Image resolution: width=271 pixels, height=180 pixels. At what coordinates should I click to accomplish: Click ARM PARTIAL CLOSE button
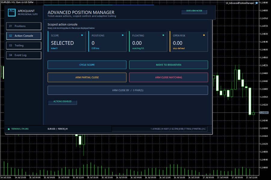pyautogui.click(x=87, y=77)
